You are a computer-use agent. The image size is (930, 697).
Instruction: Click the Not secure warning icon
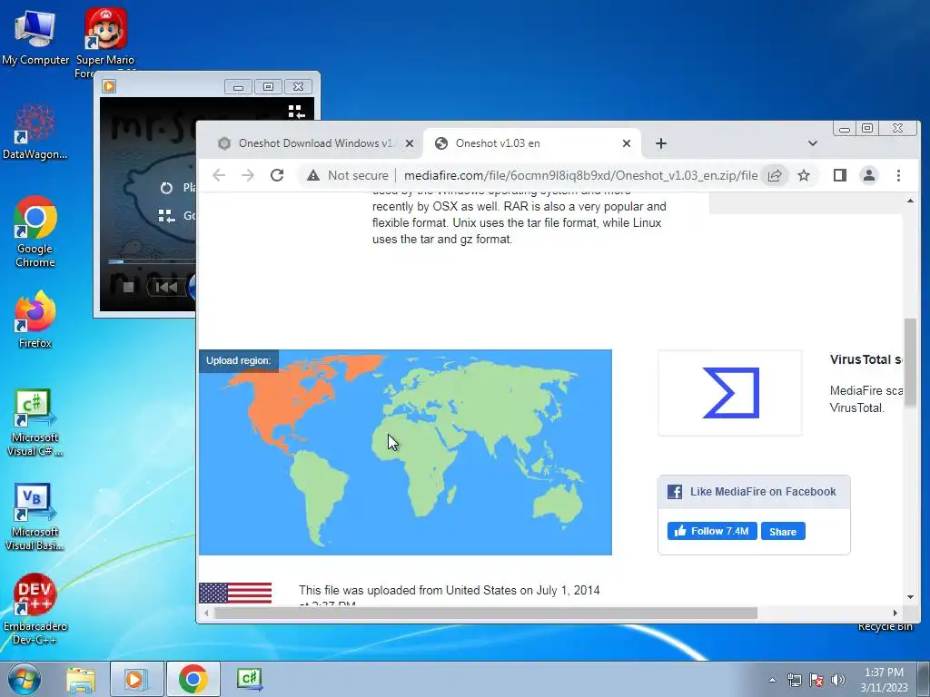[312, 175]
